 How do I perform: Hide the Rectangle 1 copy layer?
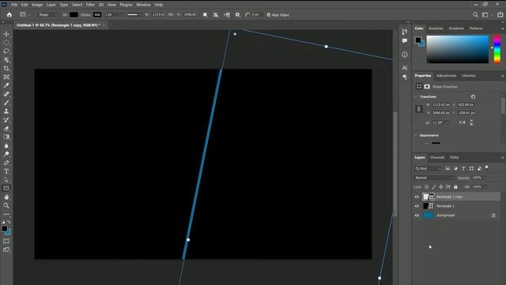(x=417, y=197)
